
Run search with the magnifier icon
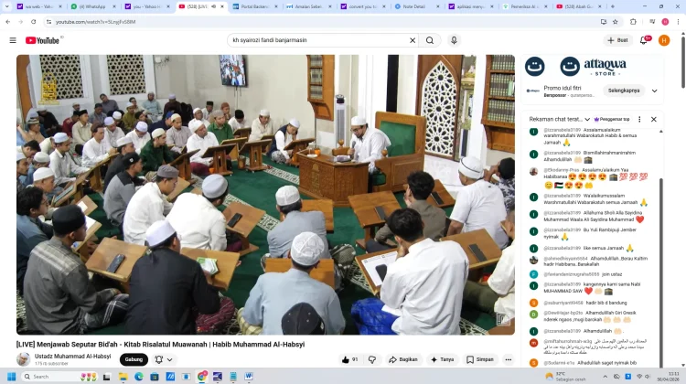tap(430, 40)
